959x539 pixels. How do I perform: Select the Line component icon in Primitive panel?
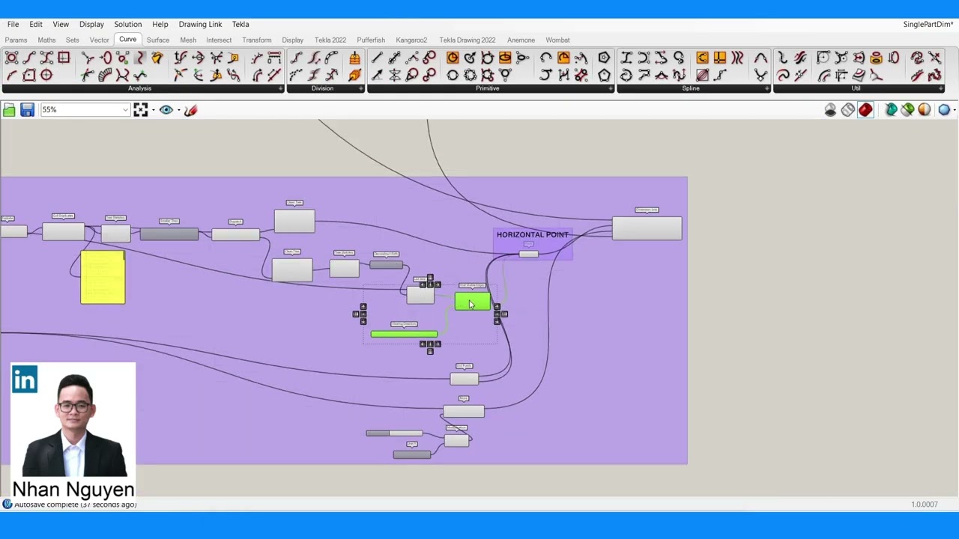coord(377,58)
